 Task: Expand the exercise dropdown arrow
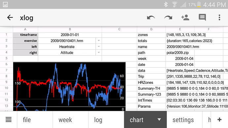[x=99, y=41]
